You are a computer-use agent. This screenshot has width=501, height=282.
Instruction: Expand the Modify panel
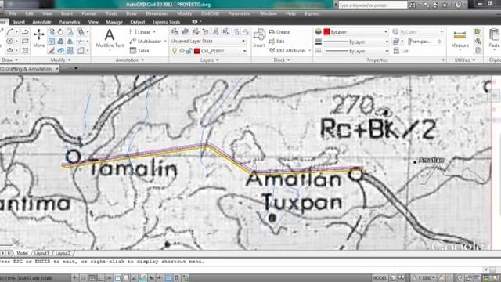point(60,60)
